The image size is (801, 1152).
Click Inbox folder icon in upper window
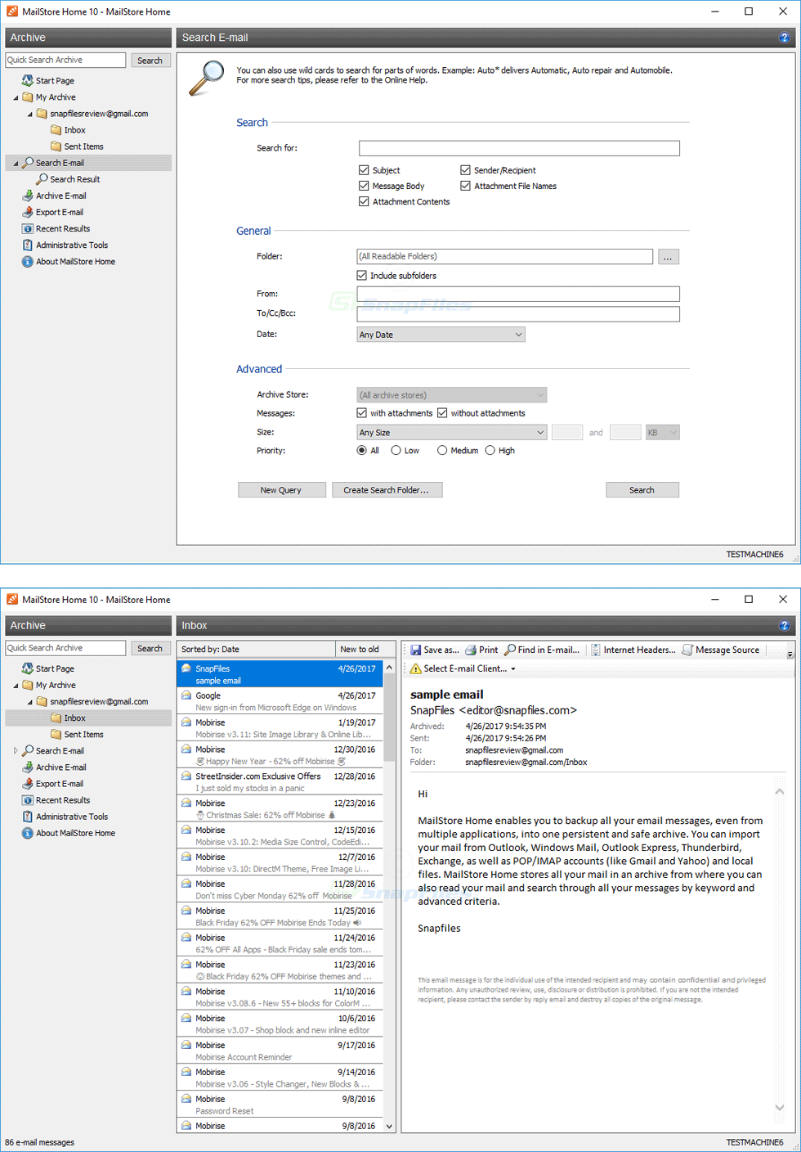pos(56,130)
